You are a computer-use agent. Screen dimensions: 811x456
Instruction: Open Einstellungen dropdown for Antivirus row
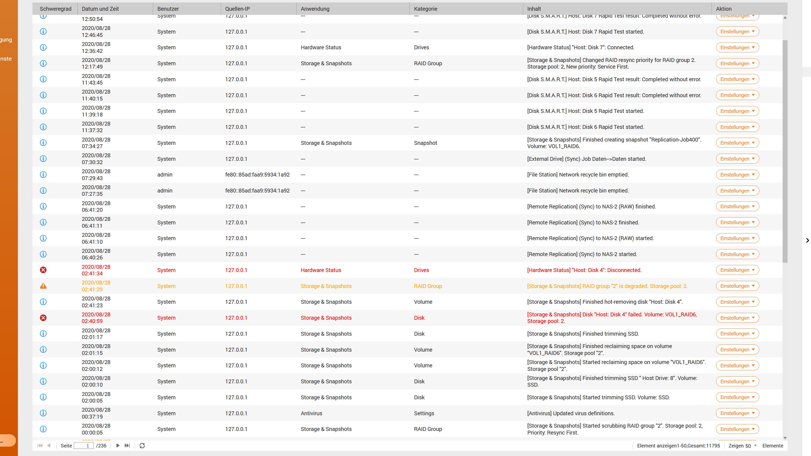(x=737, y=413)
